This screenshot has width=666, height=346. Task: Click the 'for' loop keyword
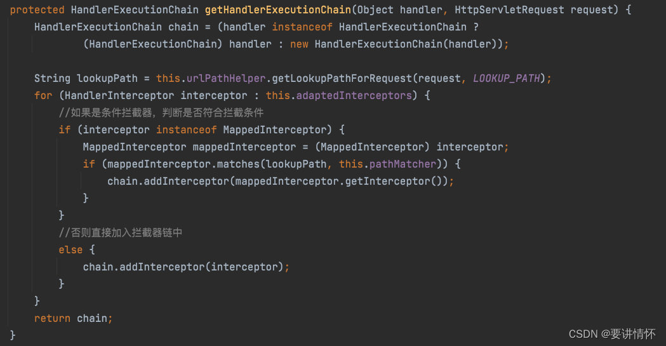(x=43, y=95)
